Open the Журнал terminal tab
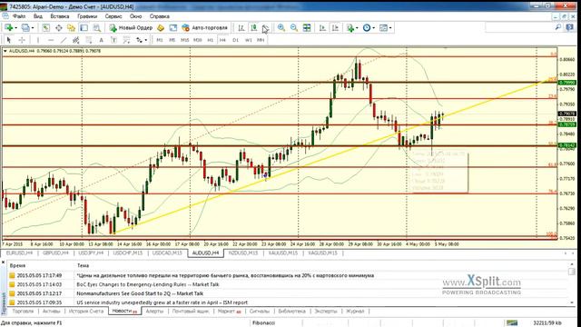The height and width of the screenshot is (327, 581). pyautogui.click(x=355, y=311)
